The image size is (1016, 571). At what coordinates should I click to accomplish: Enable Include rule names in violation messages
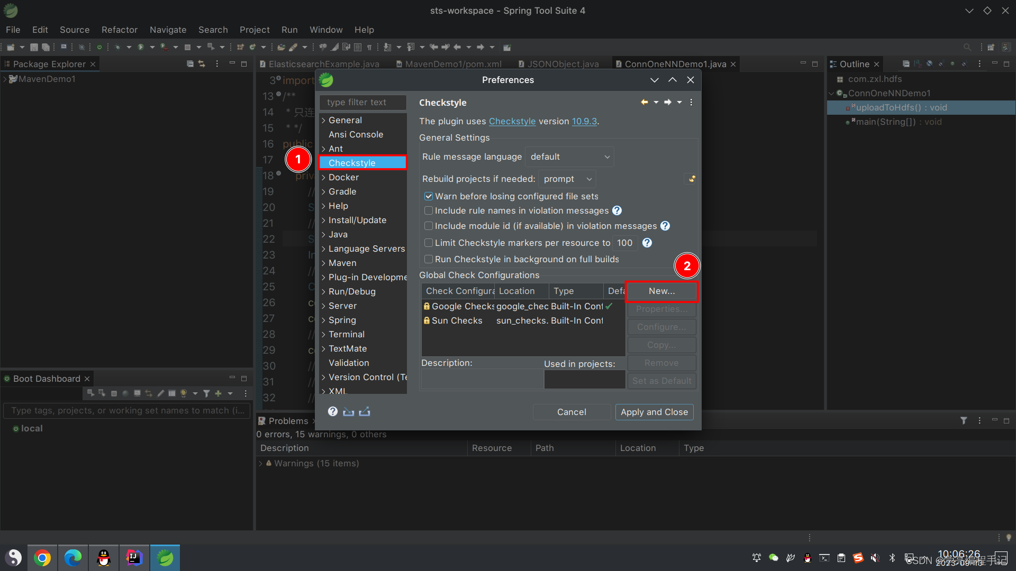[x=429, y=210]
